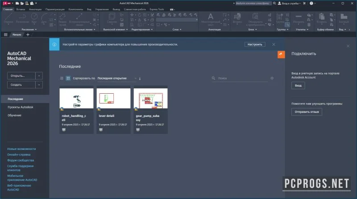This screenshot has height=199, width=357.
Task: Click the Открыть... button
Action: (x=21, y=75)
